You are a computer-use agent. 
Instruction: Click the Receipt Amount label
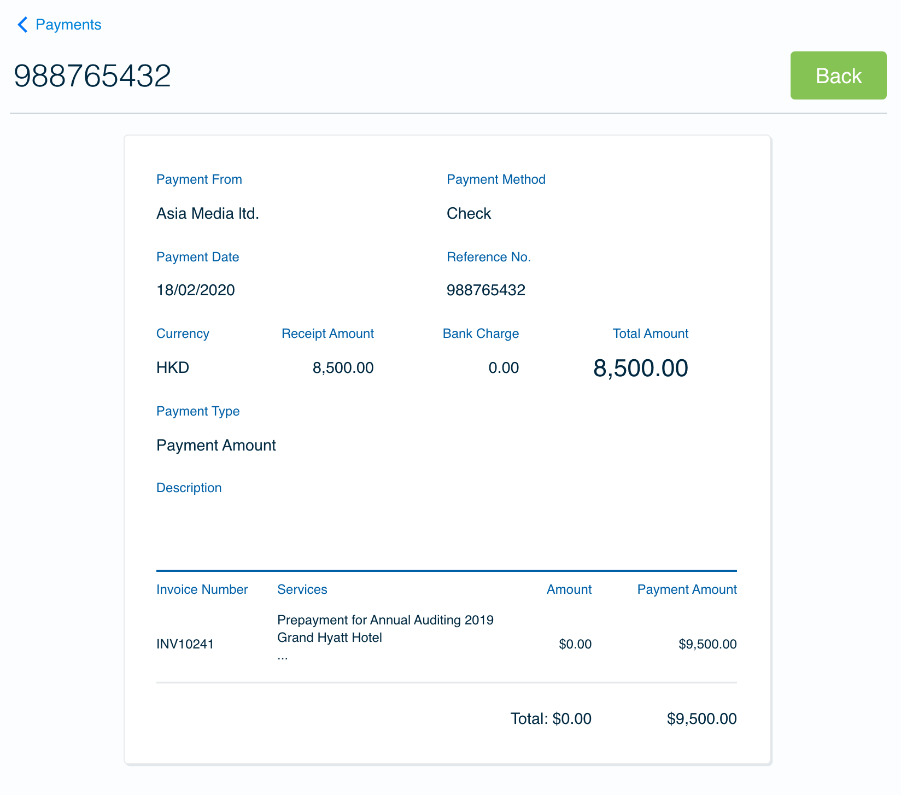coord(327,334)
